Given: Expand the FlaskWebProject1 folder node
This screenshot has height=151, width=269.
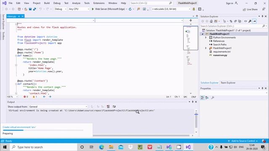Looking at the screenshot, I should (x=206, y=48).
